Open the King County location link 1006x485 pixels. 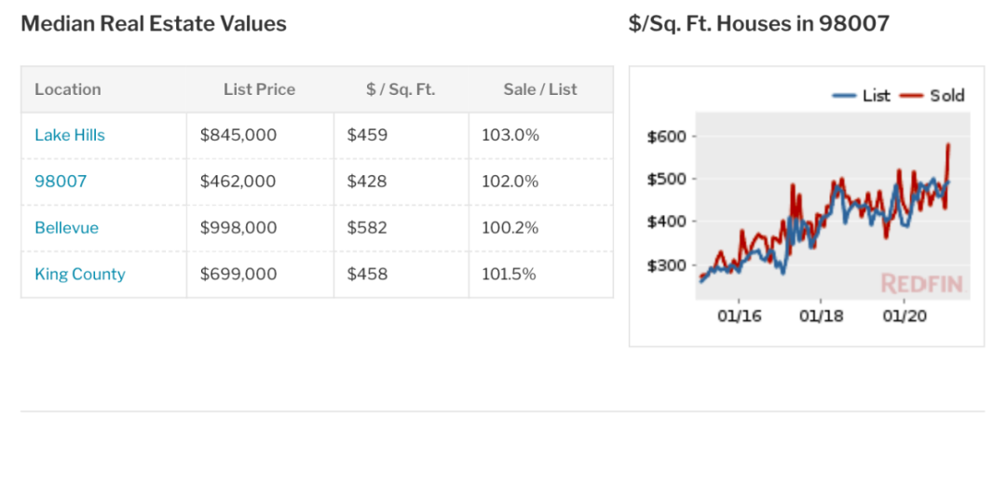point(80,274)
